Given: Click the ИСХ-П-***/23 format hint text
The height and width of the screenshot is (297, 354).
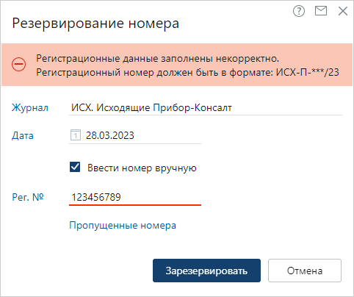Looking at the screenshot, I should pos(308,73).
